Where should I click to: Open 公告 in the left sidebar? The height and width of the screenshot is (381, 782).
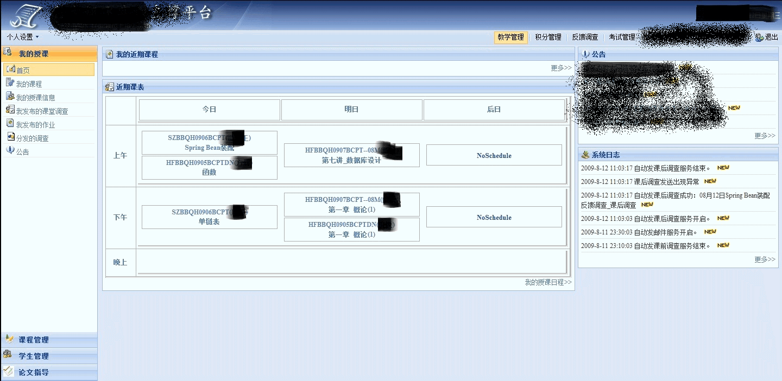point(22,152)
